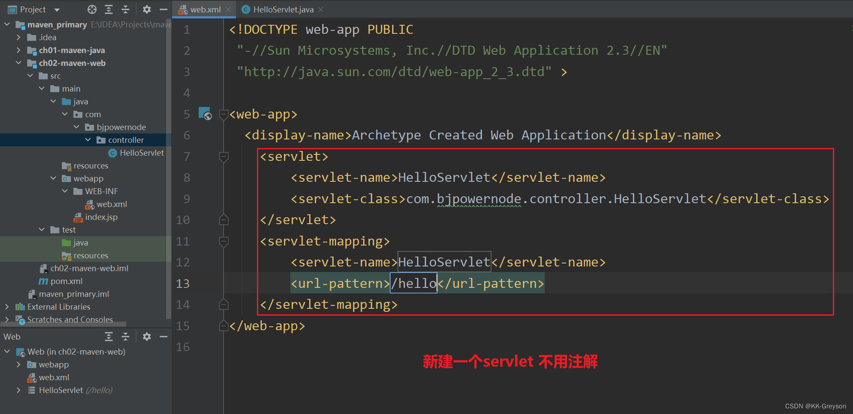The height and width of the screenshot is (414, 853).
Task: Expand Scratches and Consoles
Action: pyautogui.click(x=7, y=319)
